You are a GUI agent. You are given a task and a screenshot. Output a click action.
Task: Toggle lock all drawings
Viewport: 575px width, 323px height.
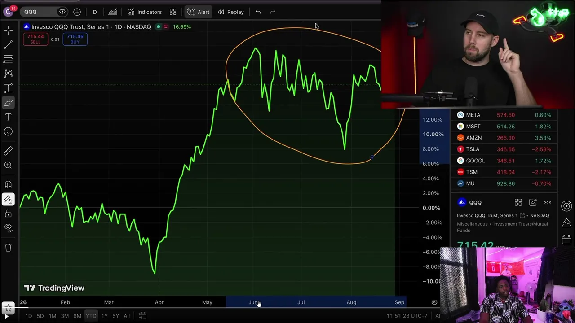coord(8,214)
